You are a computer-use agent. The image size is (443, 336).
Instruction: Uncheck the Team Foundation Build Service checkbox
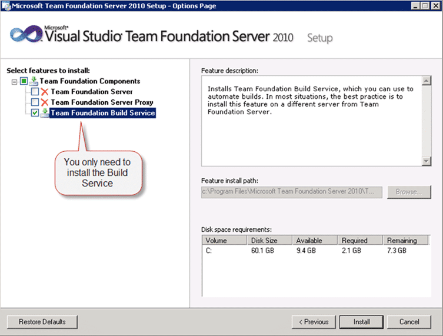click(35, 113)
